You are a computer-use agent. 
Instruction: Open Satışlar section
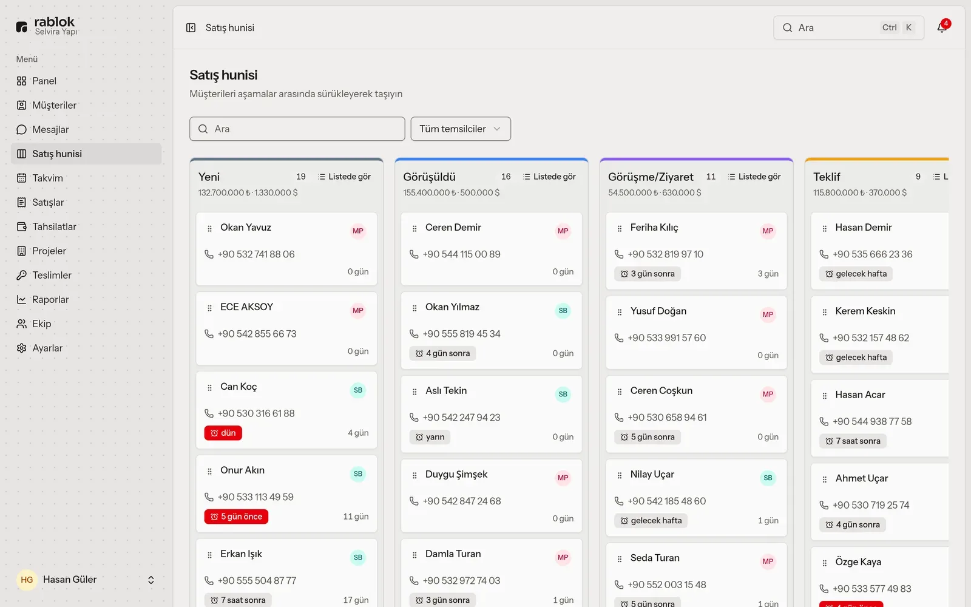(86, 202)
